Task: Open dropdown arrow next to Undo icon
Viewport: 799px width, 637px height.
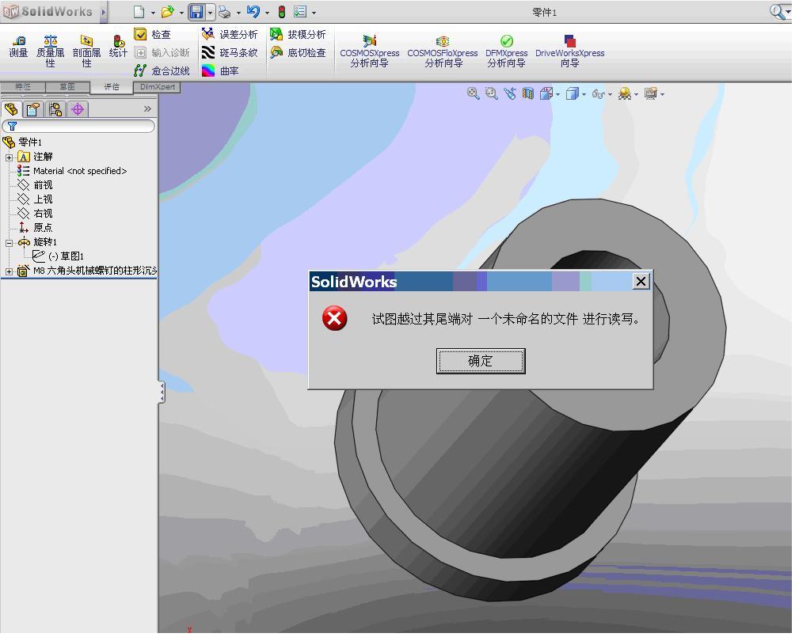Action: pyautogui.click(x=267, y=13)
